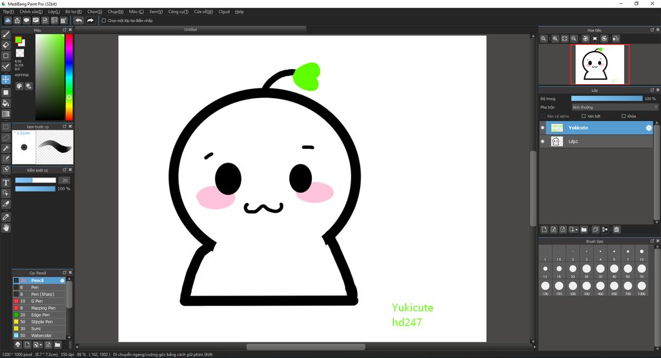Click the brush size value field 20
The width and height of the screenshot is (661, 358).
pos(65,180)
